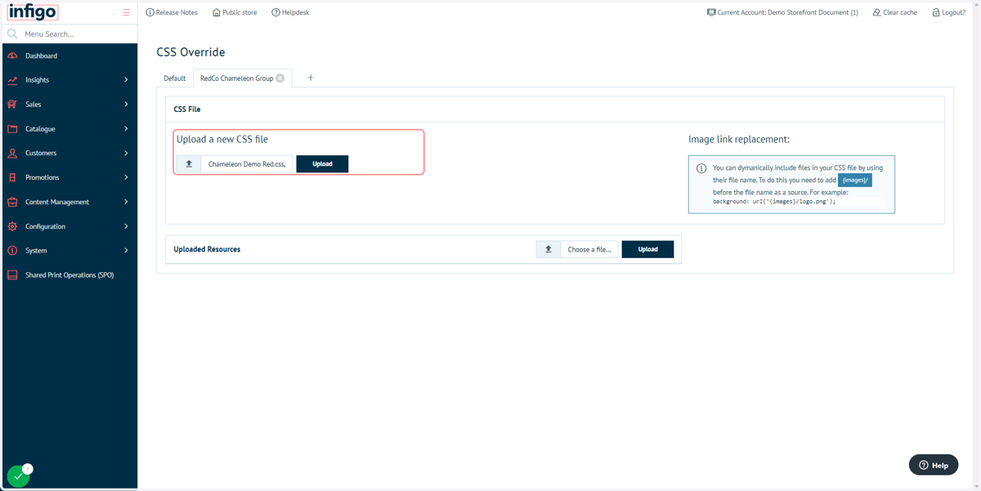Select the RedCo Chameleon Group tab
The image size is (981, 491).
pos(236,78)
